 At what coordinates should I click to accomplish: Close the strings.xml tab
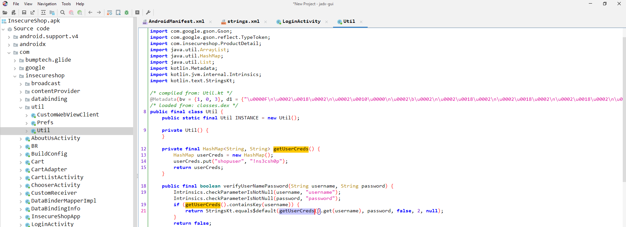click(x=266, y=22)
